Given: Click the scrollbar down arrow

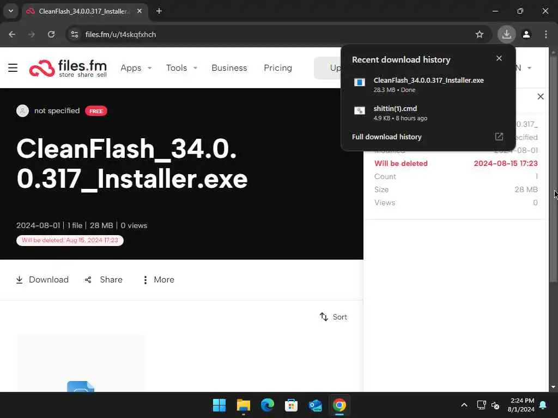Looking at the screenshot, I should click(x=553, y=387).
